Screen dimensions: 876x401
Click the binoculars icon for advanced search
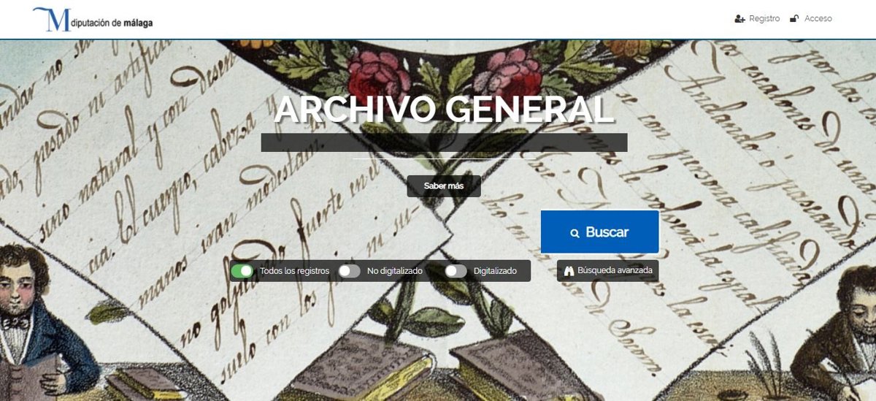tap(569, 271)
